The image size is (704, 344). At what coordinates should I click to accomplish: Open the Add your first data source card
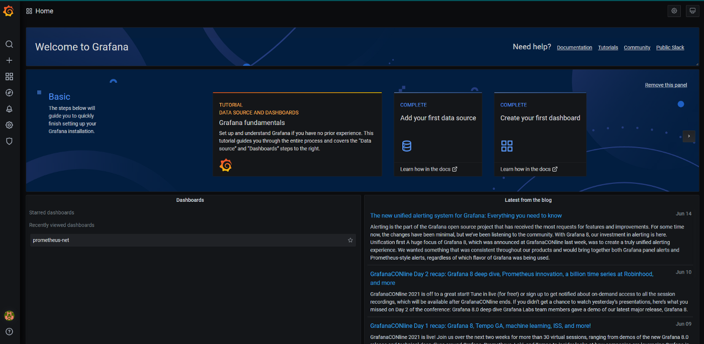pyautogui.click(x=438, y=134)
